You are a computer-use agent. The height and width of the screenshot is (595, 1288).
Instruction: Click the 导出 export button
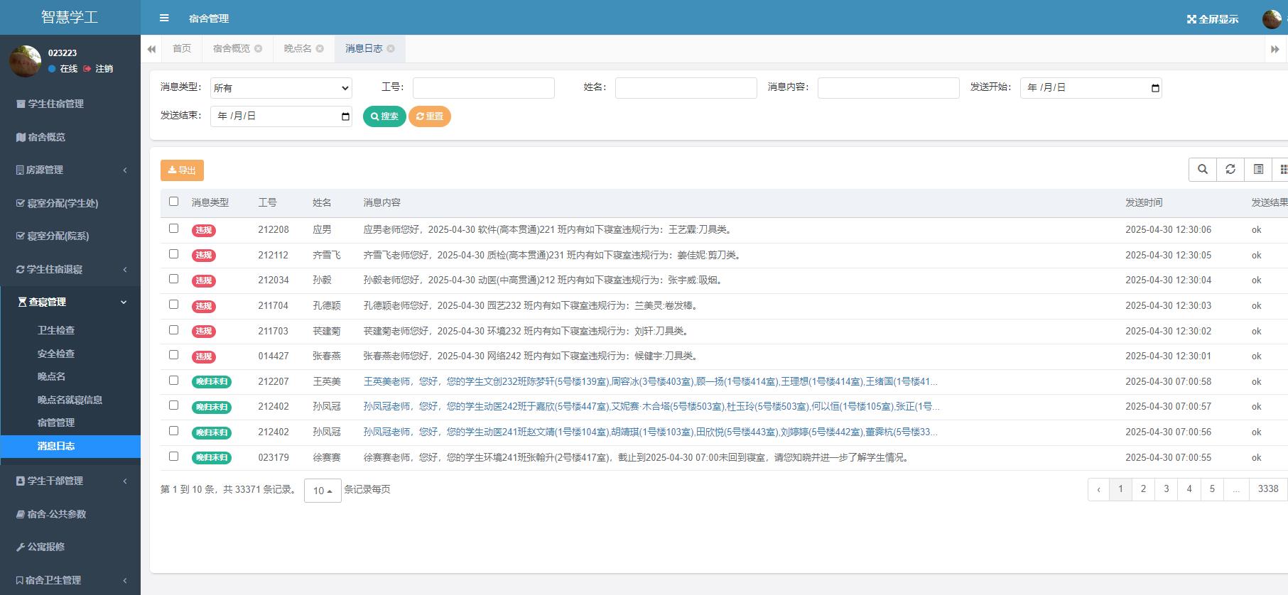tap(182, 170)
